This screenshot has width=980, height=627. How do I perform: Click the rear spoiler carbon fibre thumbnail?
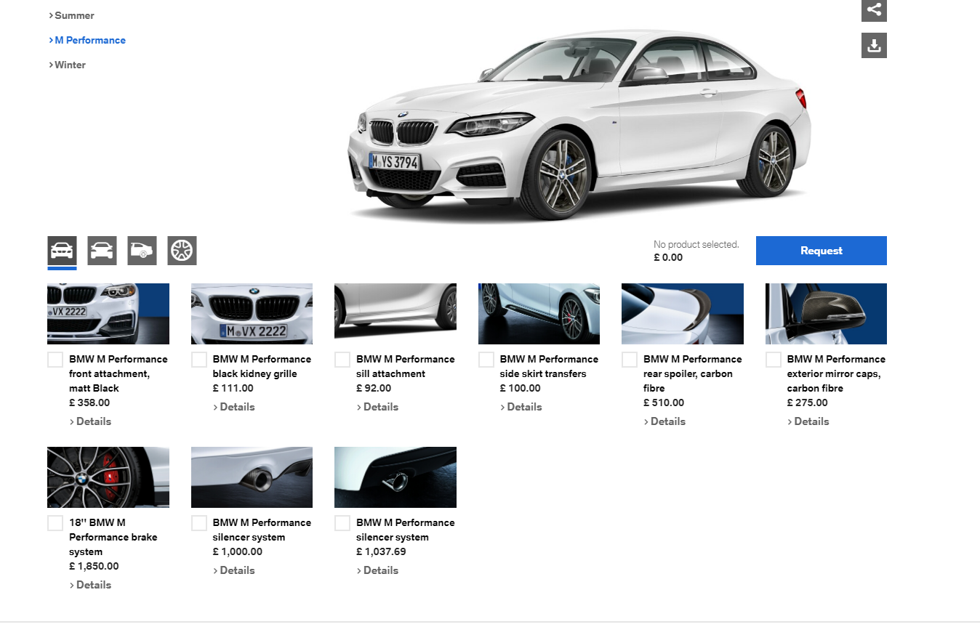click(x=683, y=314)
